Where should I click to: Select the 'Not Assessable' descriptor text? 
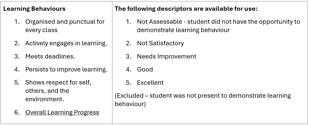point(218,26)
